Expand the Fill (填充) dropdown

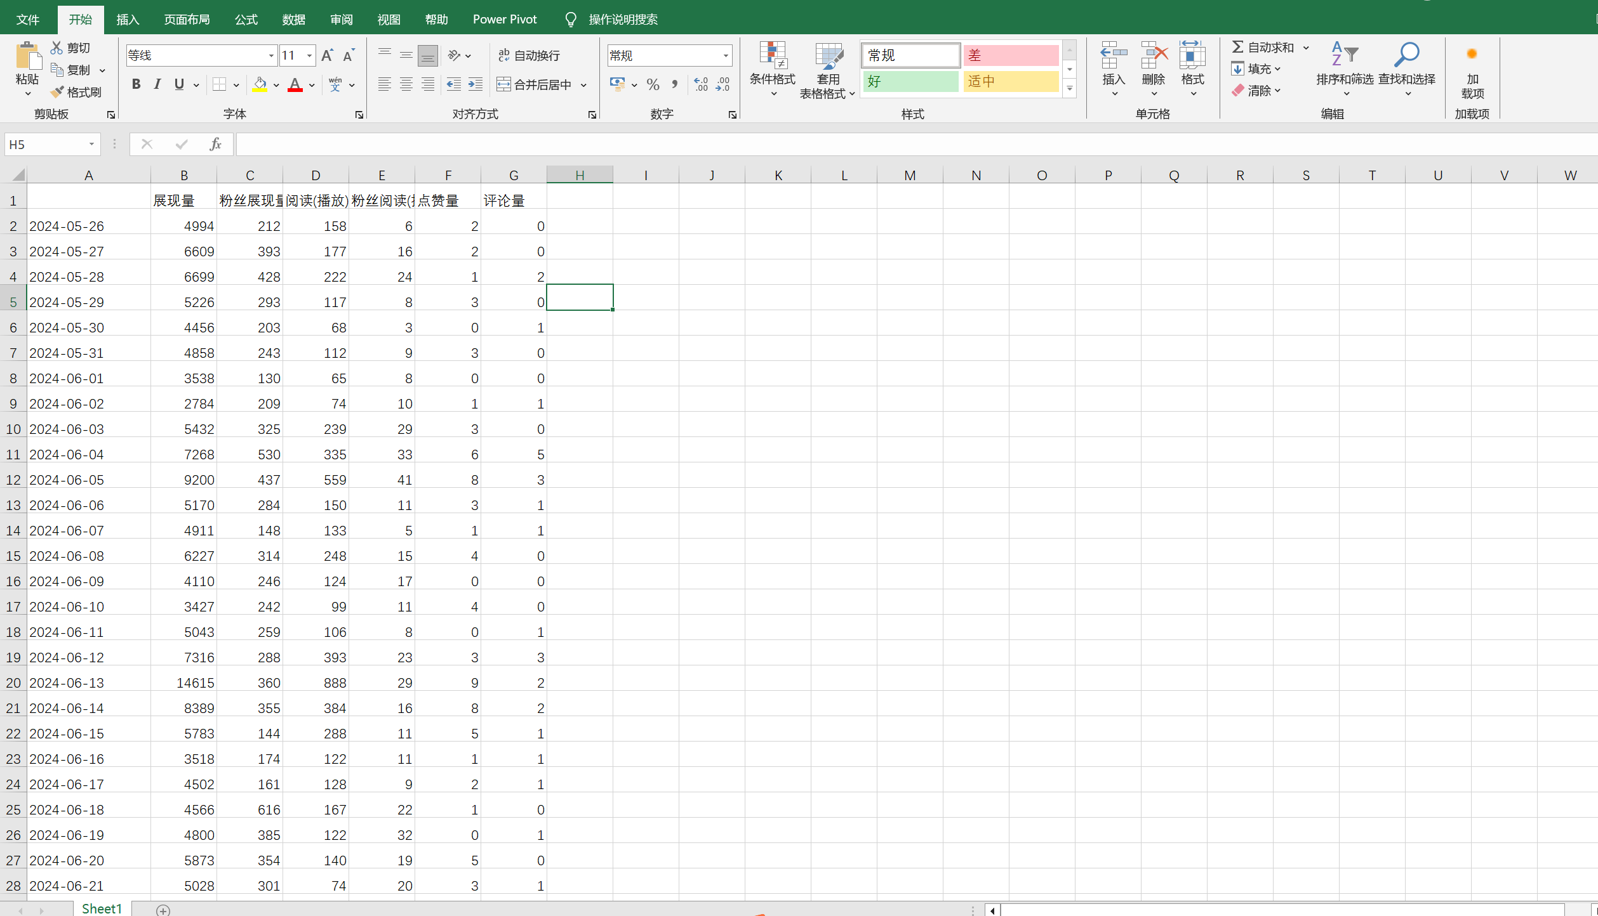coord(1277,69)
